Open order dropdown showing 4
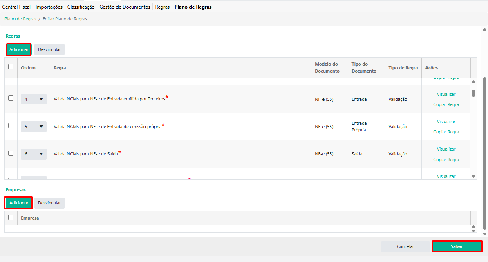This screenshot has height=262, width=488. click(34, 99)
